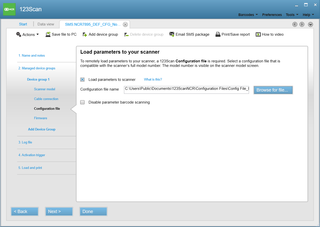Click Print/Save report label

pos(236,34)
